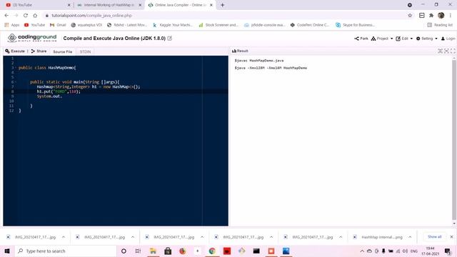Click the taskbar volume icon

pyautogui.click(x=405, y=251)
